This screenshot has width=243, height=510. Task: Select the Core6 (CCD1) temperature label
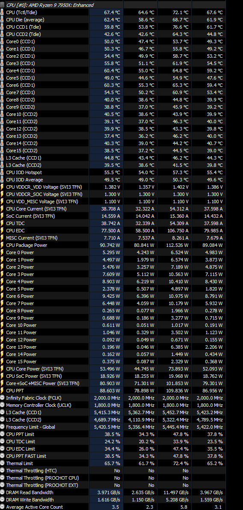21,85
